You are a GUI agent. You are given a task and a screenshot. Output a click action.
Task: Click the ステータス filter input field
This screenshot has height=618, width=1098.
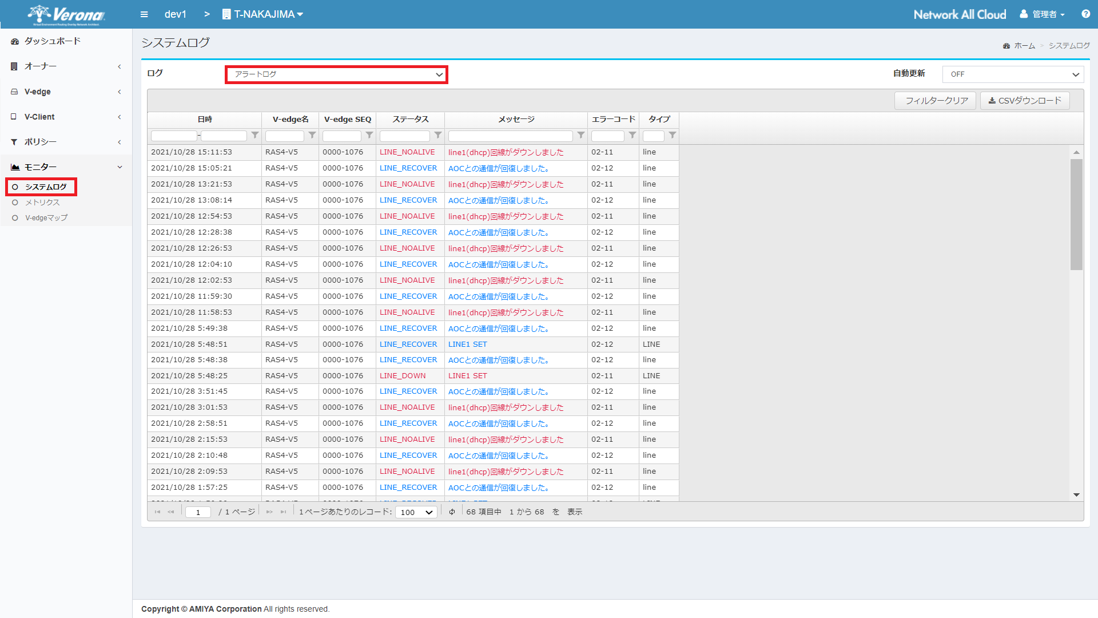tap(405, 136)
